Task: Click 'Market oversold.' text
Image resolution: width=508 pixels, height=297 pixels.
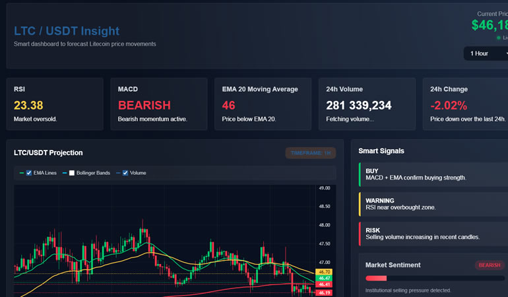Action: click(36, 119)
